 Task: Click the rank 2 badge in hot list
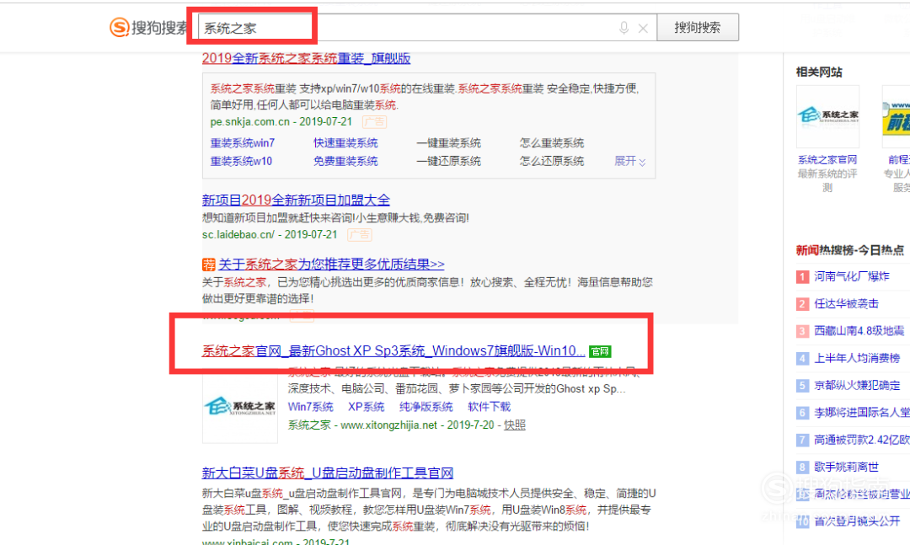tap(802, 304)
